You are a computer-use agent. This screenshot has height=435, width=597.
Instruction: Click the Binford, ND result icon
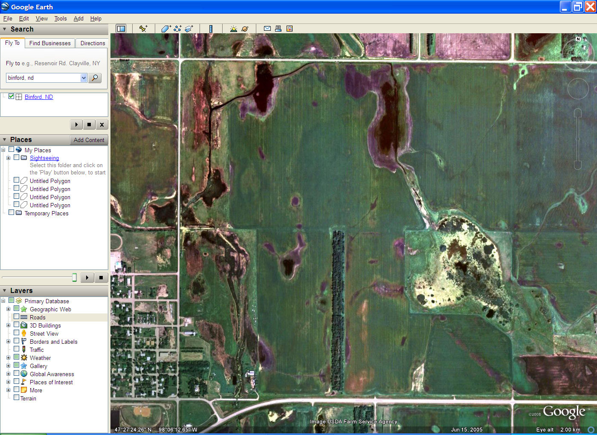tap(19, 97)
